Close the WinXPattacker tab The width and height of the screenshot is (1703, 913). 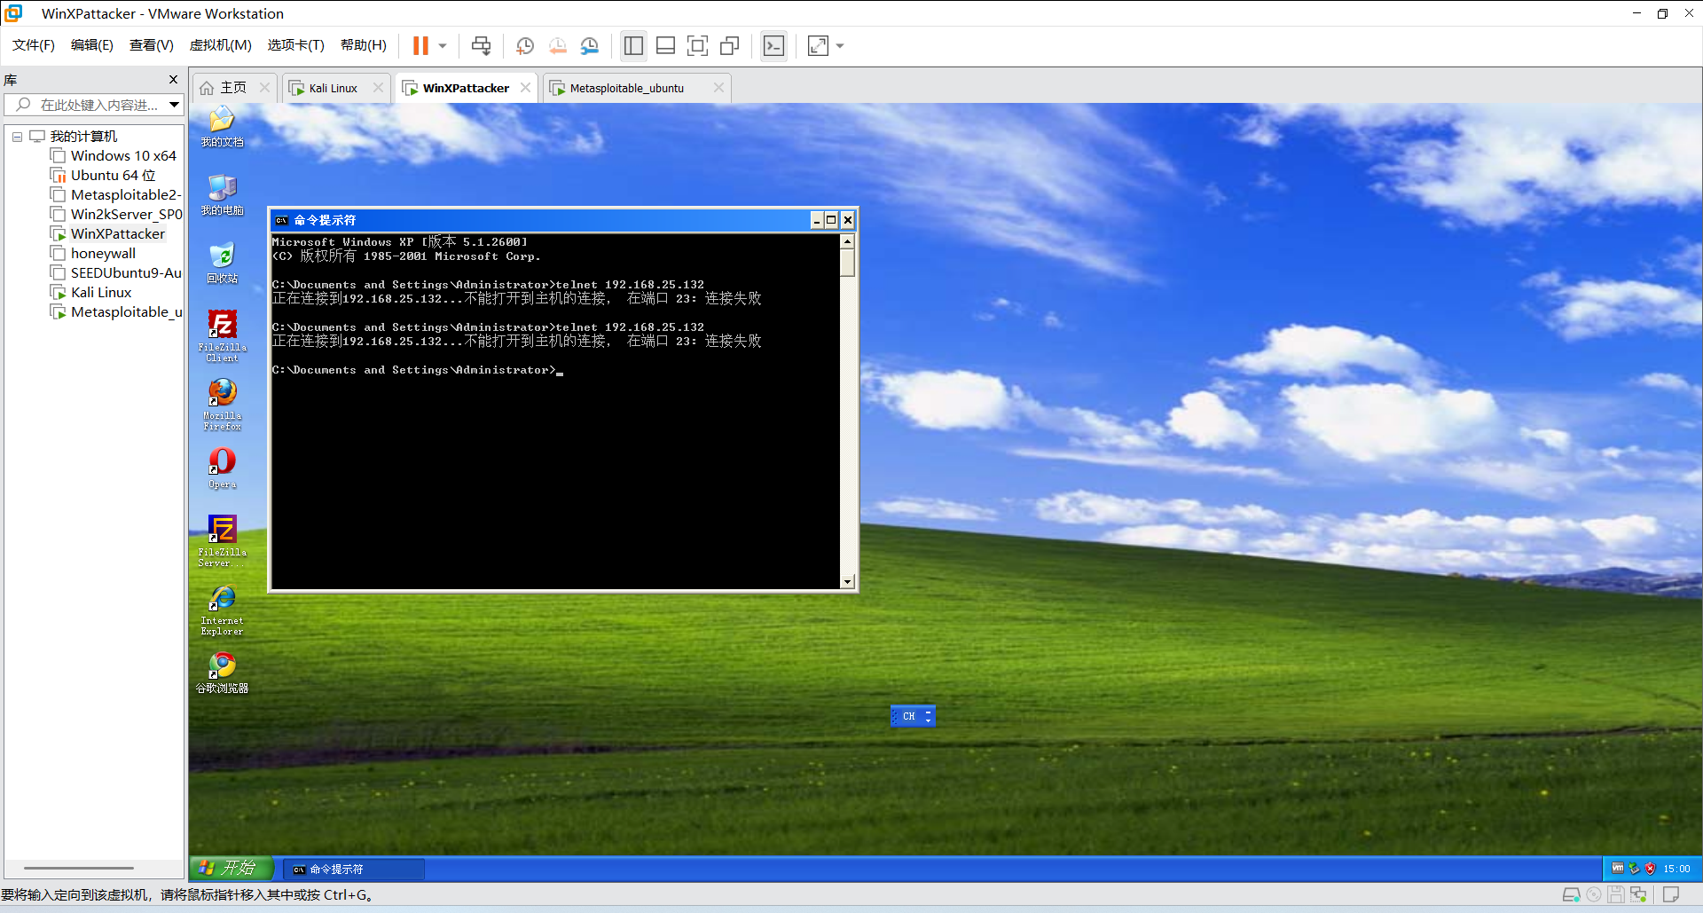click(x=526, y=88)
